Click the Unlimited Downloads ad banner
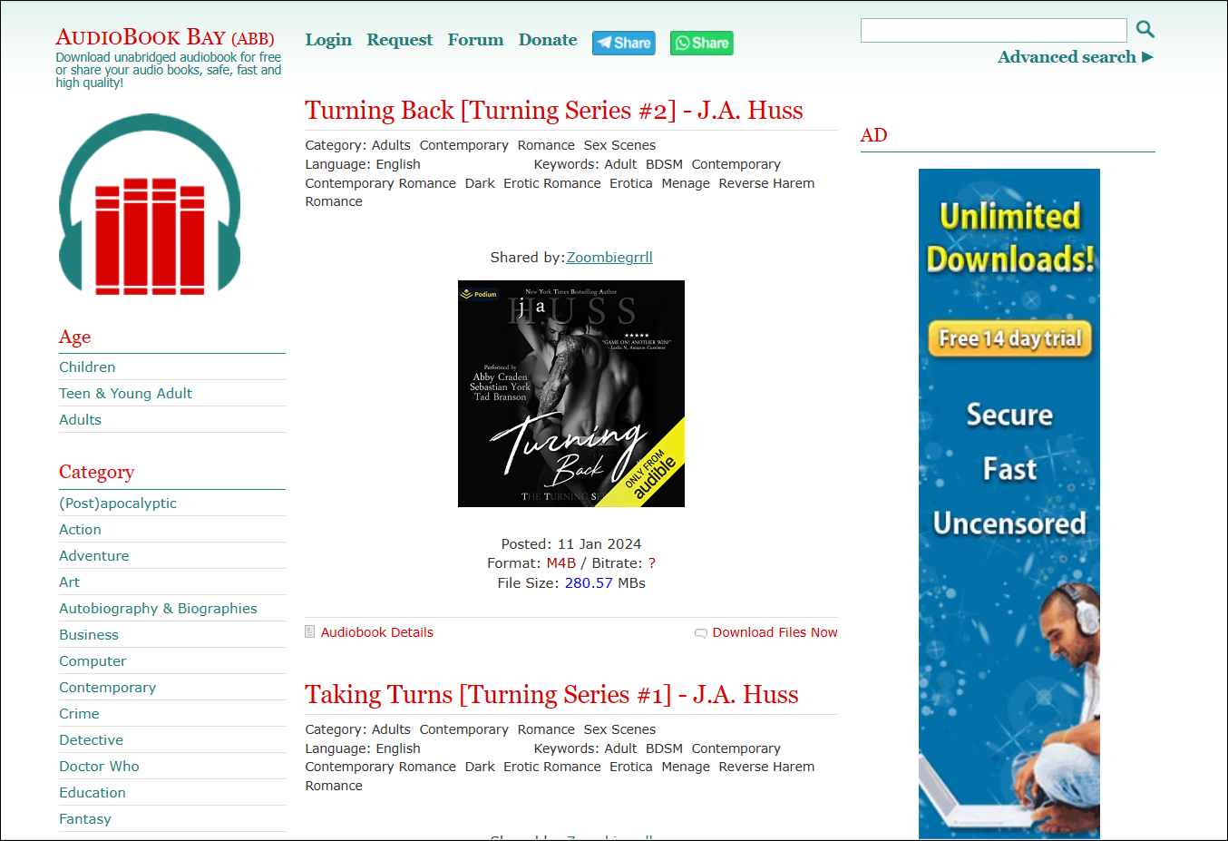The height and width of the screenshot is (841, 1228). [x=1009, y=504]
